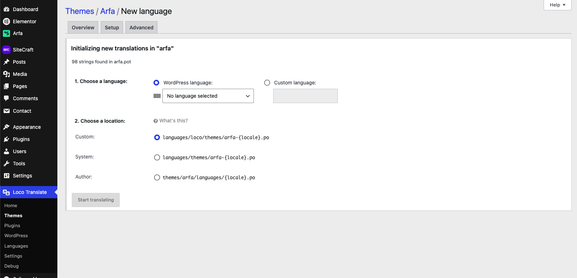Choose the System location languages/themes option
The height and width of the screenshot is (278, 577).
[x=157, y=157]
